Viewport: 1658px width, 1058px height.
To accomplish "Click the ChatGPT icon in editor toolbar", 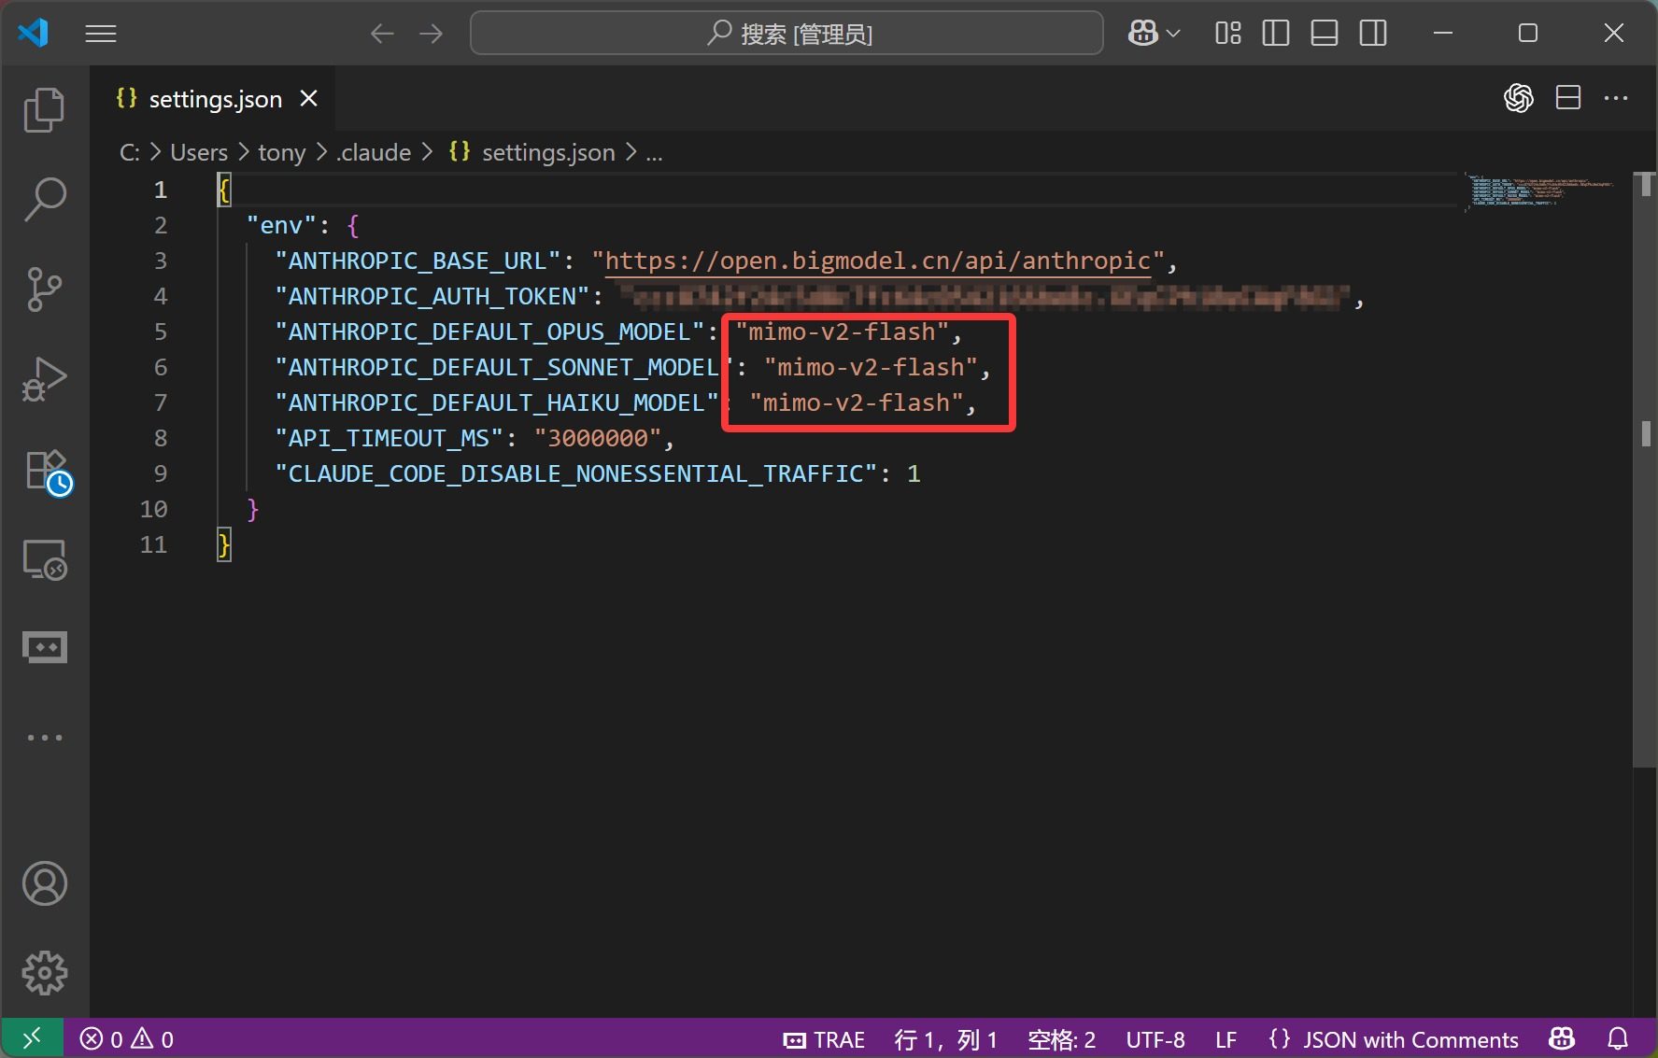I will click(1519, 98).
